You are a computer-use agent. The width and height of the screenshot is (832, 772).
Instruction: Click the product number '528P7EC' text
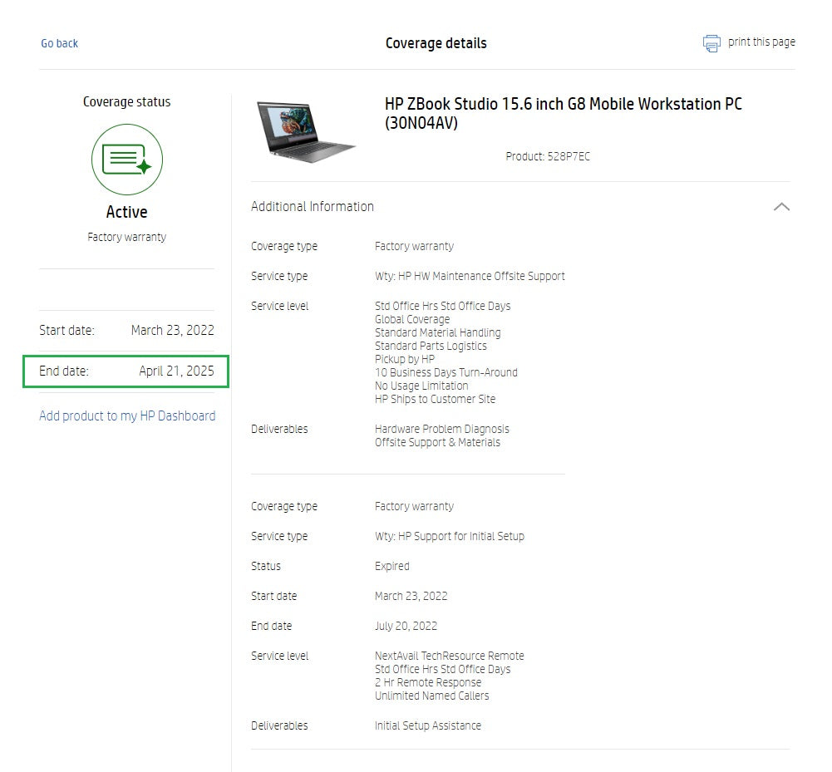pos(569,156)
